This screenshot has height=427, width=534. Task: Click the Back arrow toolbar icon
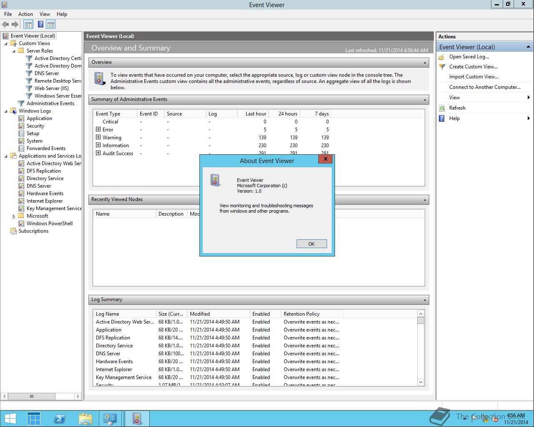(5, 25)
